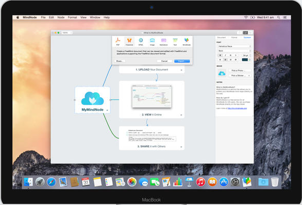Open MindNode from the Dock
This screenshot has height=205, width=302.
247,182
